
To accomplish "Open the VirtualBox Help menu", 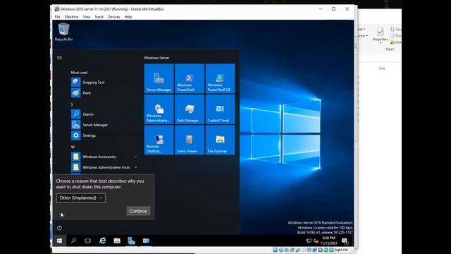I will tap(128, 17).
